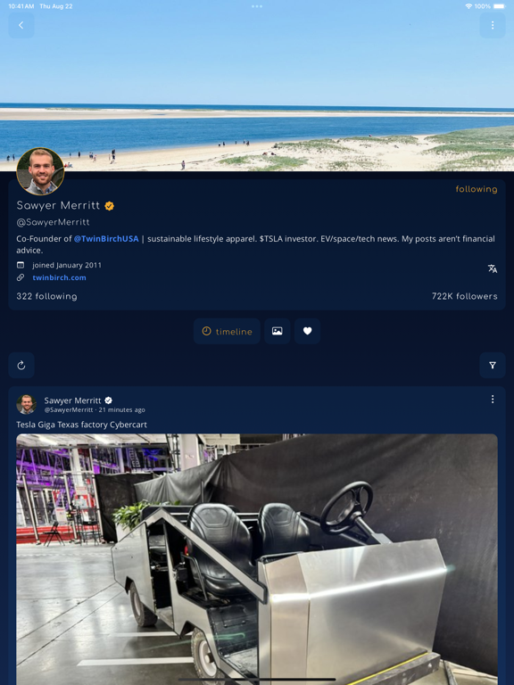View the 322 following list
Screen dimensions: 514x685
[46, 296]
